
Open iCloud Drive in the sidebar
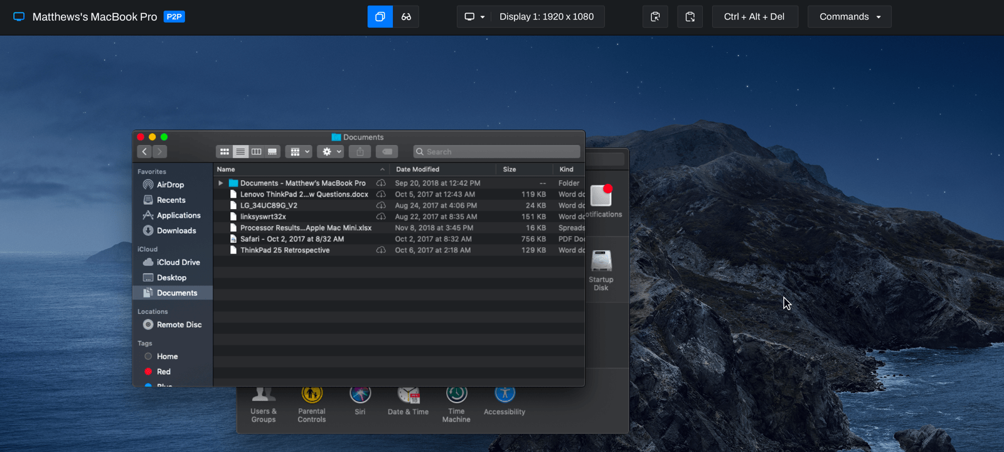coord(173,262)
